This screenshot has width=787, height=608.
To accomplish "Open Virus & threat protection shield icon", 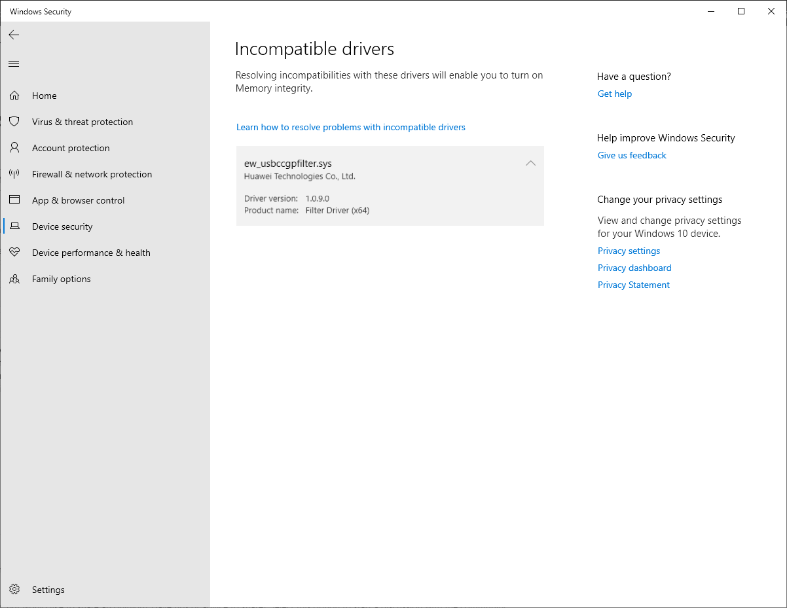I will point(14,122).
